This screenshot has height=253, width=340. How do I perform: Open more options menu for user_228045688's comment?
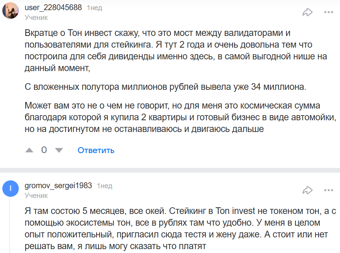(328, 12)
